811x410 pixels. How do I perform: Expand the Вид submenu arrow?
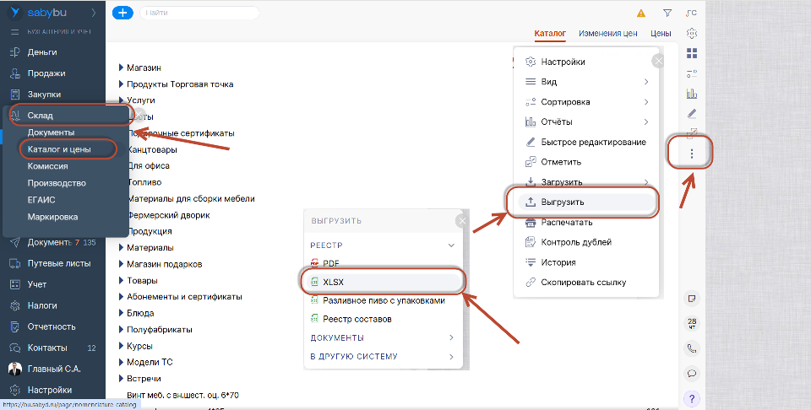tap(646, 82)
